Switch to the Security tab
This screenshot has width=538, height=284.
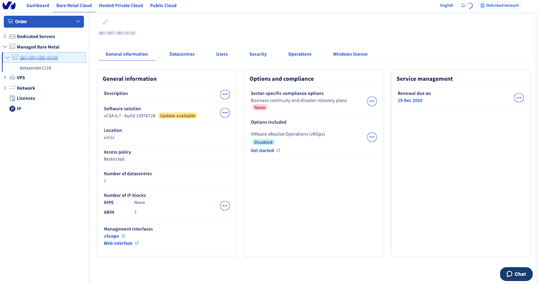pos(258,54)
